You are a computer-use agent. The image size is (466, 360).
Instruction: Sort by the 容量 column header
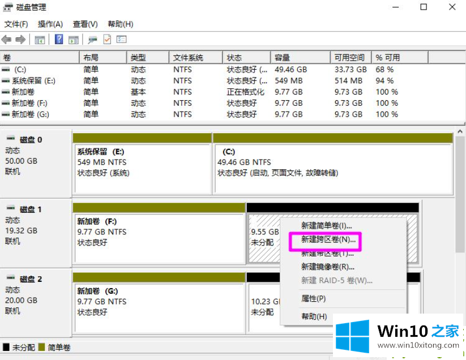(301, 57)
